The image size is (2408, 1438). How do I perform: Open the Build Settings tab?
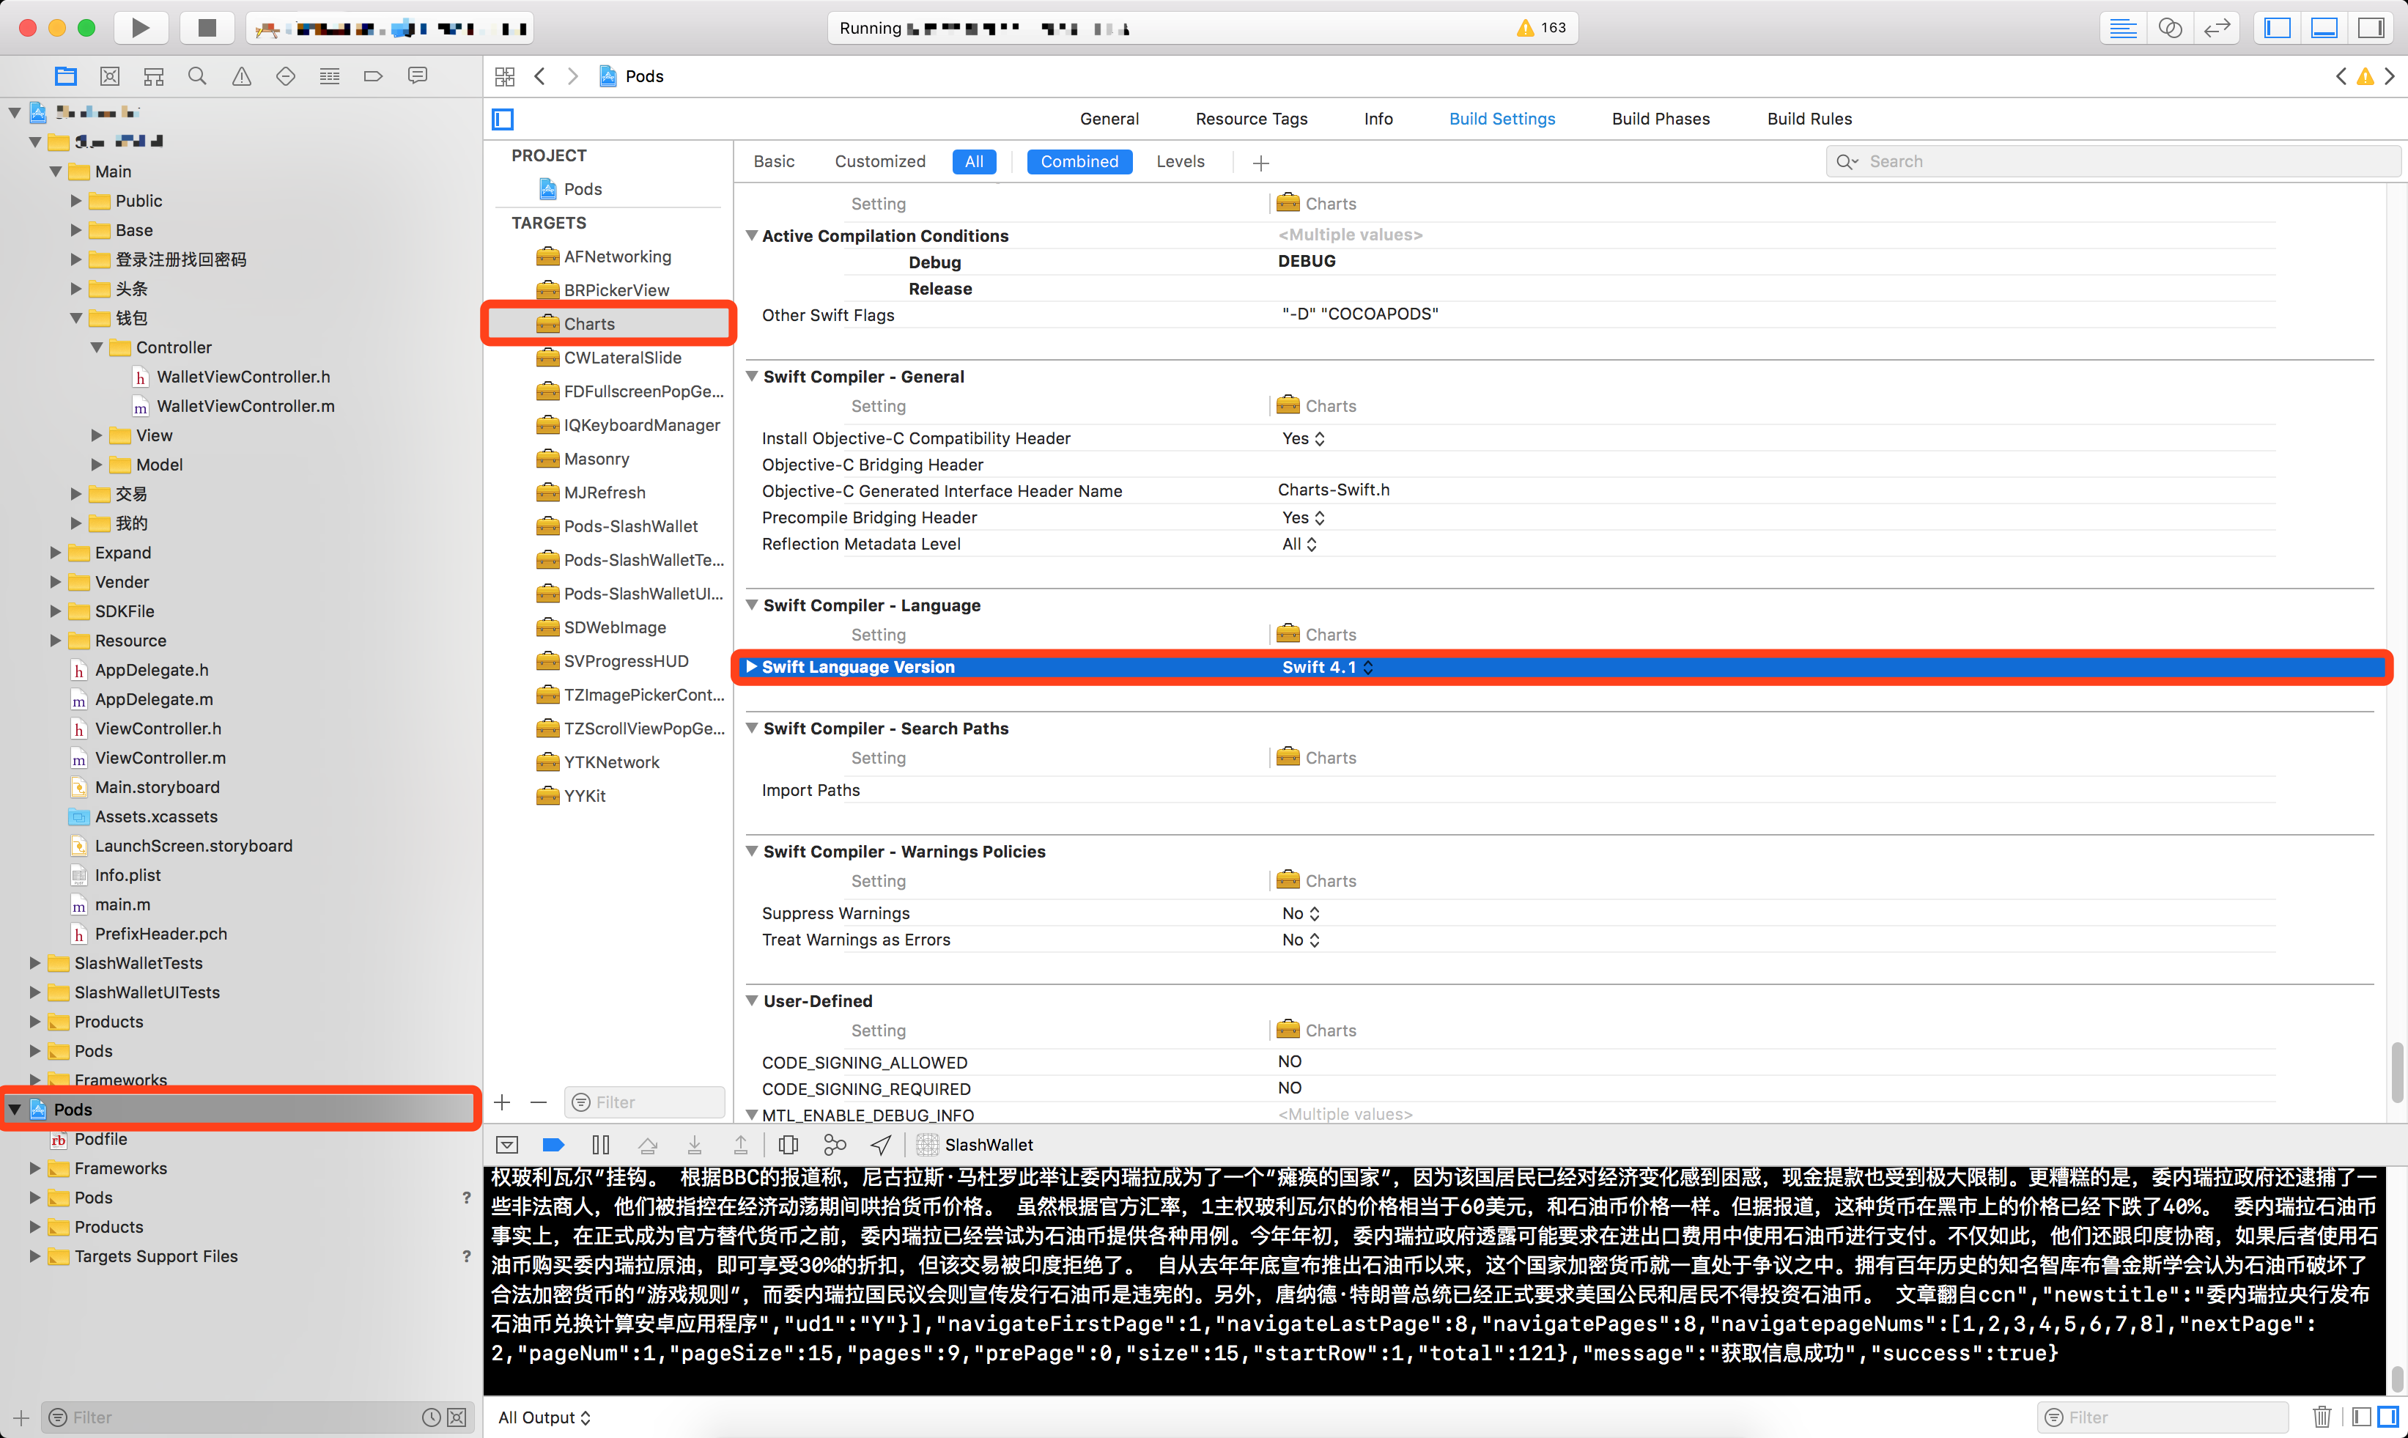(1502, 118)
